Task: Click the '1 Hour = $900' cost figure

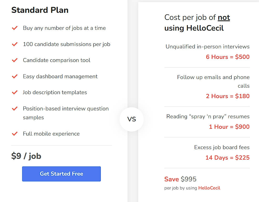Action: pyautogui.click(x=229, y=127)
